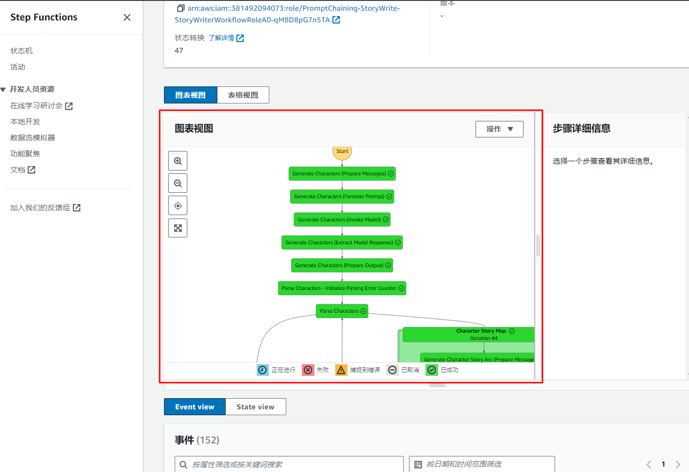Select the Parse Characters step

pyautogui.click(x=342, y=311)
